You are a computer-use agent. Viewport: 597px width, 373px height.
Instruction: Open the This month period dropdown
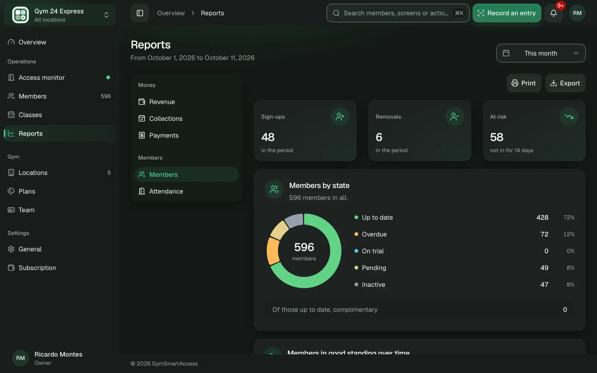tap(541, 53)
